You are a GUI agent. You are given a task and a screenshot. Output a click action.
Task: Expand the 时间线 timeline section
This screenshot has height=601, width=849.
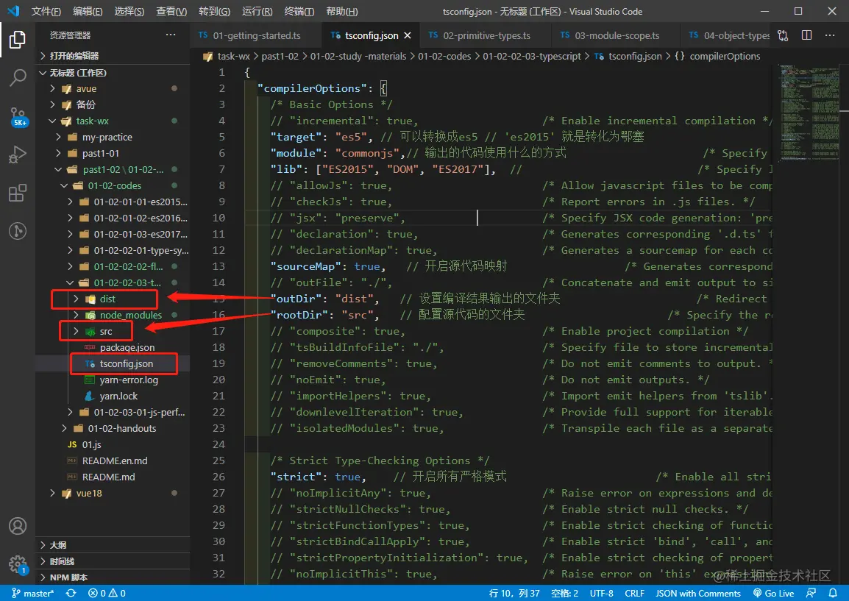113,561
